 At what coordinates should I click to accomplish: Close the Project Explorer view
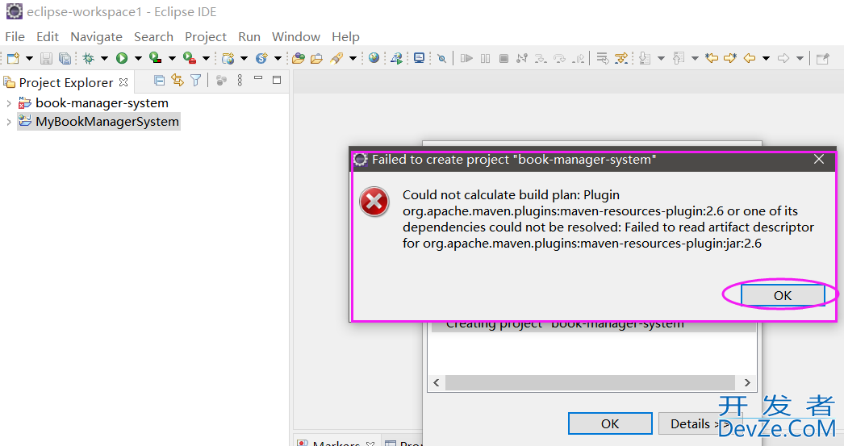(123, 81)
